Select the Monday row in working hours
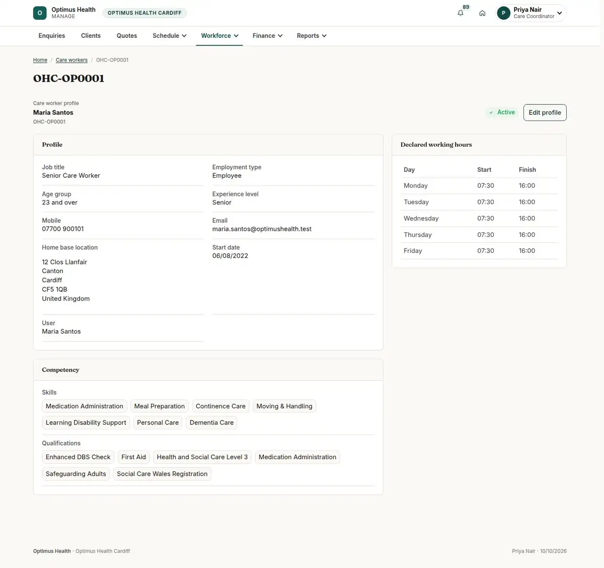 pos(479,185)
